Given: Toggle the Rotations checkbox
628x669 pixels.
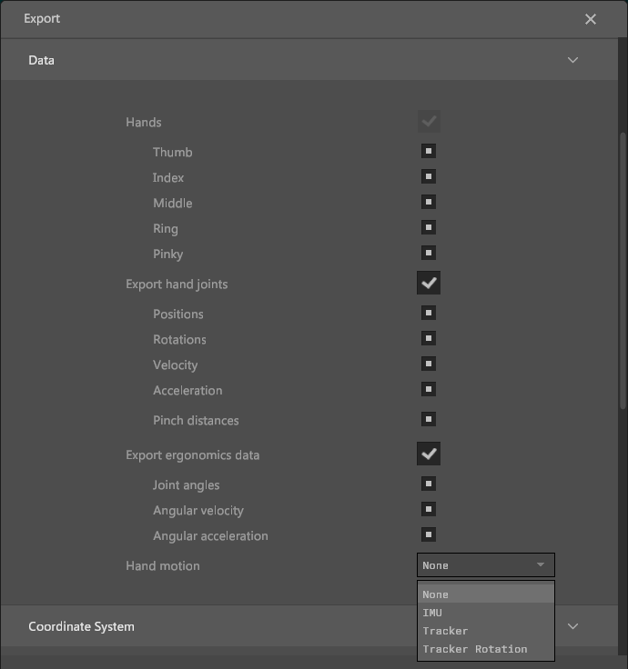Looking at the screenshot, I should click(x=429, y=338).
